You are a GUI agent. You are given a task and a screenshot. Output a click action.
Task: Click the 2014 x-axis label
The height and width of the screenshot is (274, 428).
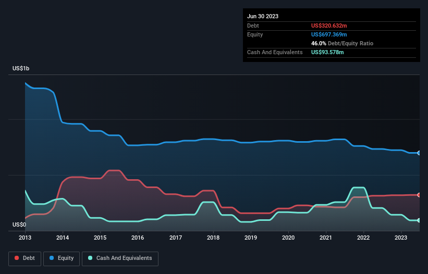(63, 238)
